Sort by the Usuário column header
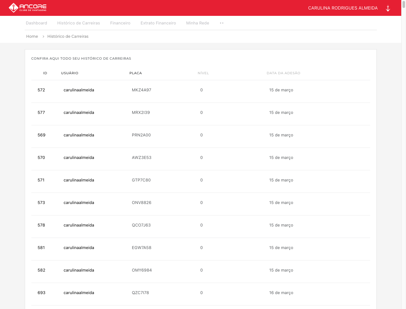The image size is (406, 309). click(69, 73)
